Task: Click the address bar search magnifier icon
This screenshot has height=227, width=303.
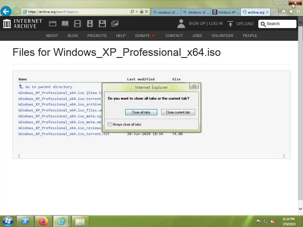Action: coord(132,12)
